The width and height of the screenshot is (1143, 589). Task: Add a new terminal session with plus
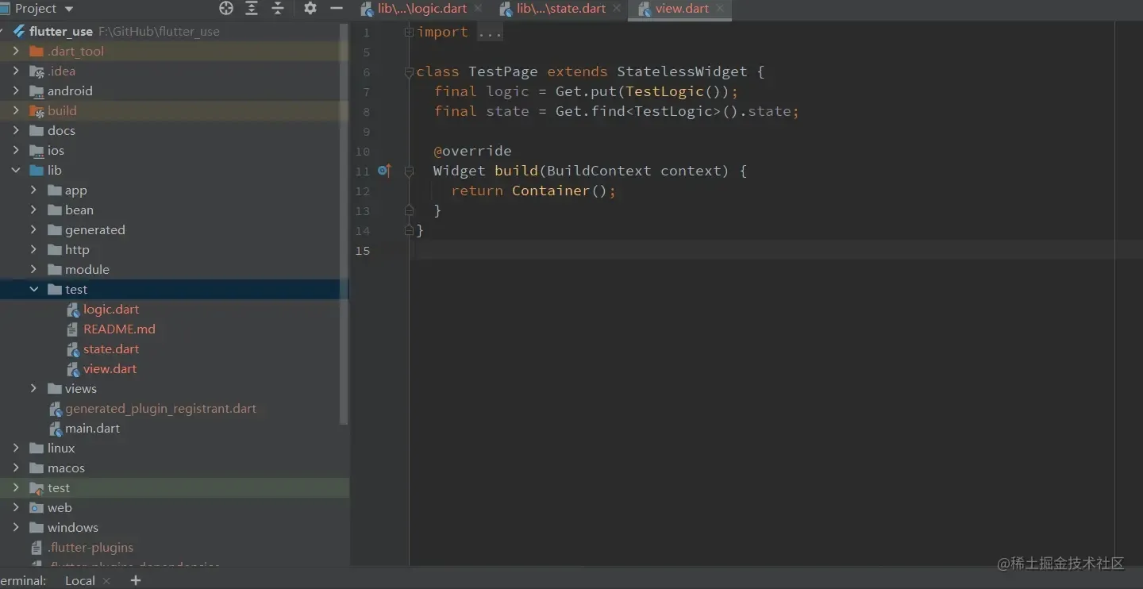point(135,580)
